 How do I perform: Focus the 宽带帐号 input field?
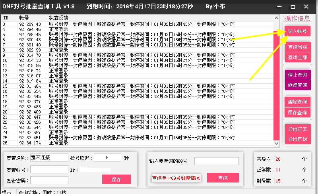(49, 169)
